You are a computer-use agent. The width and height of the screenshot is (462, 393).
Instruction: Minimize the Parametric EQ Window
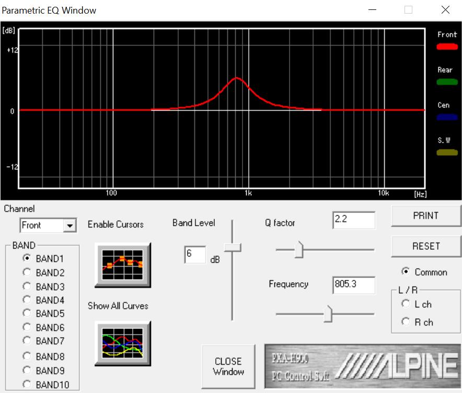tap(373, 10)
